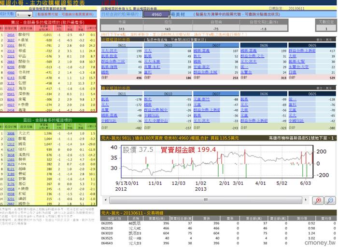This screenshot has height=247, width=338.
Task: Open stock code 3231 link
Action: point(11,199)
